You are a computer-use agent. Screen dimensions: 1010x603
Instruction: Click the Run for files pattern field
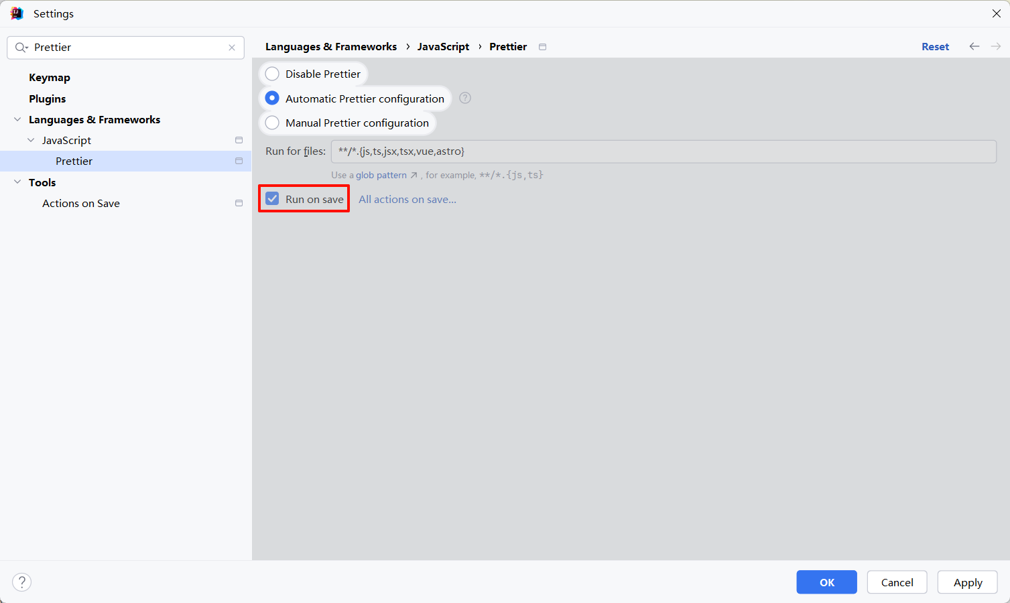point(663,151)
